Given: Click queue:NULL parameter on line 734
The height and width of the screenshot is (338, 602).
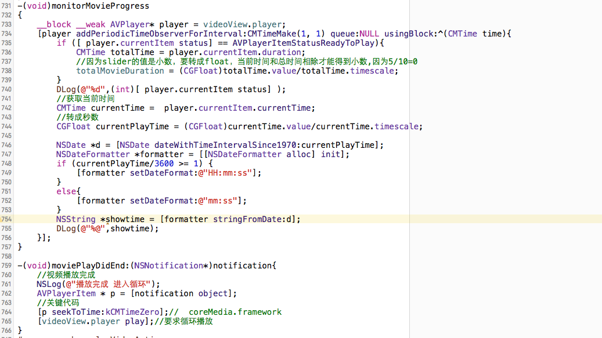Looking at the screenshot, I should coord(355,34).
